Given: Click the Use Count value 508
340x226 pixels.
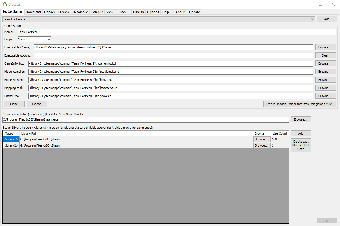Looking at the screenshot, I should click(x=280, y=139).
